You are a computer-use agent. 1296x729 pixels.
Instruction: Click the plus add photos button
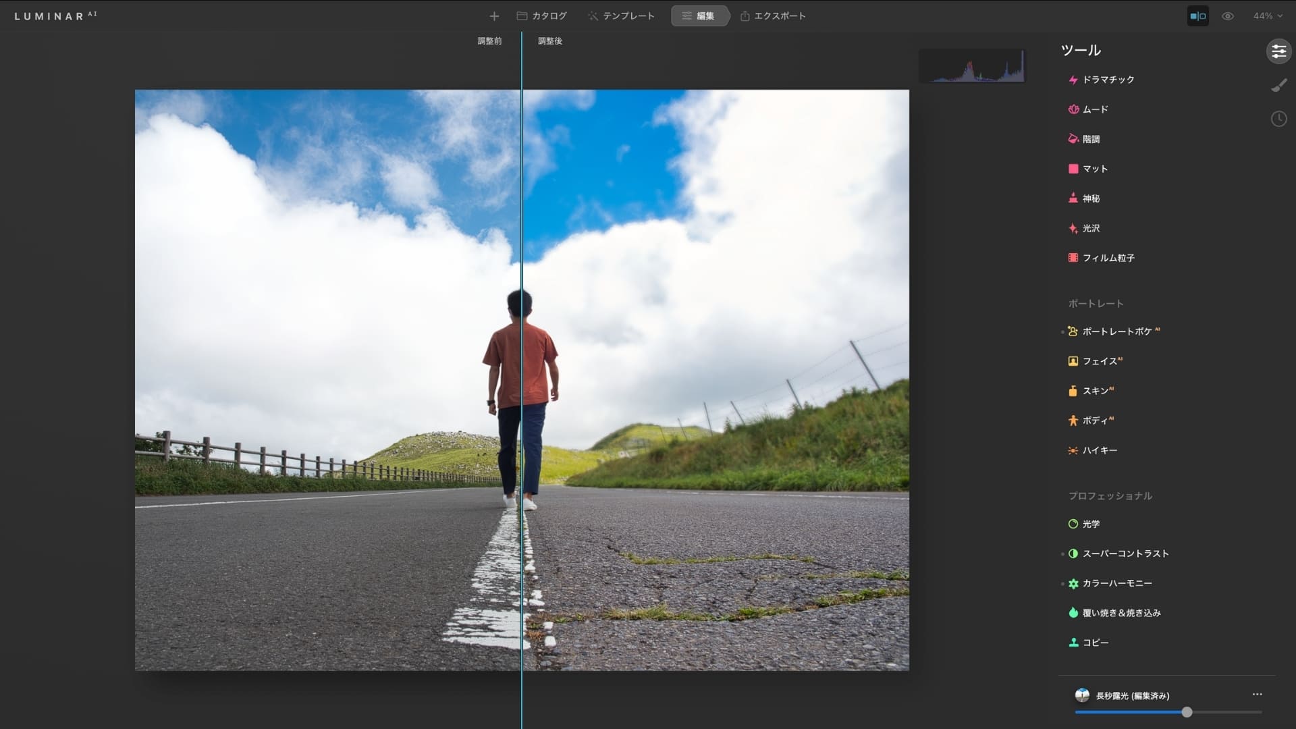point(494,16)
